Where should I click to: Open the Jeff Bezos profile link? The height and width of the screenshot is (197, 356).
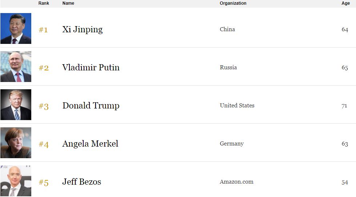point(81,182)
